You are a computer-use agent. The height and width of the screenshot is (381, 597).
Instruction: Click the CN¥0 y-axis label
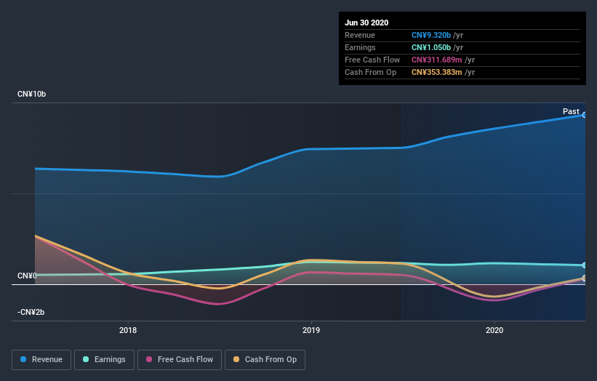27,276
